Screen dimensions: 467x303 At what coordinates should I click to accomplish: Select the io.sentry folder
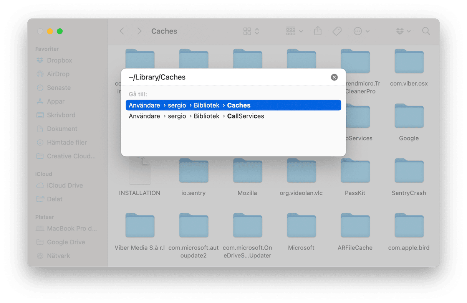coord(194,177)
